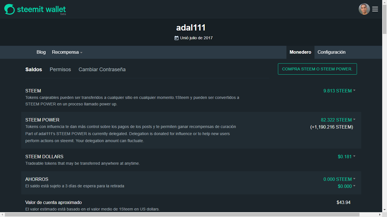The width and height of the screenshot is (387, 217).
Task: Click the steemit wallet title text
Action: 41,9
